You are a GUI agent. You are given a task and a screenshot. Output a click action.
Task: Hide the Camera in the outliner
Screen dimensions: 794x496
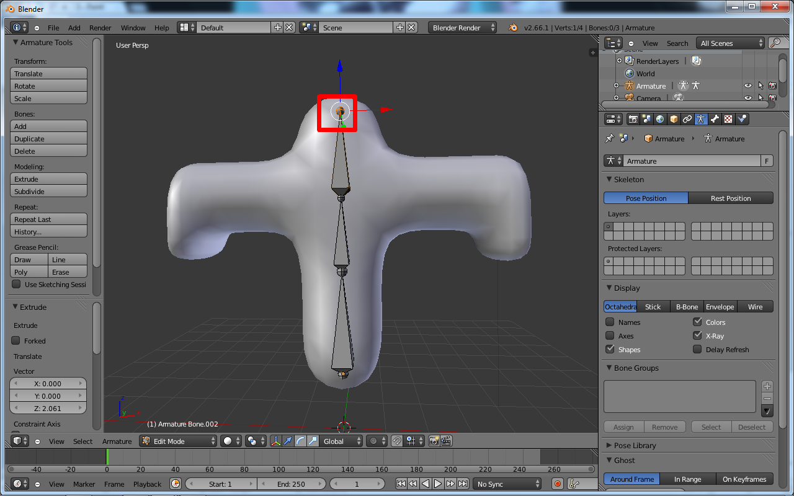coord(748,98)
